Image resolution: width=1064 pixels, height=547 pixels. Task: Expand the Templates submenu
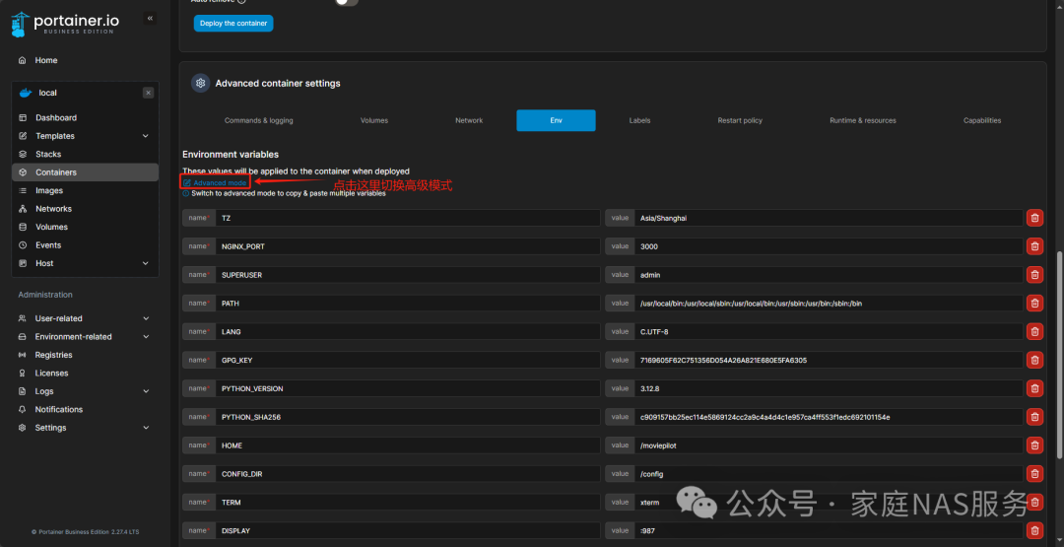(145, 136)
